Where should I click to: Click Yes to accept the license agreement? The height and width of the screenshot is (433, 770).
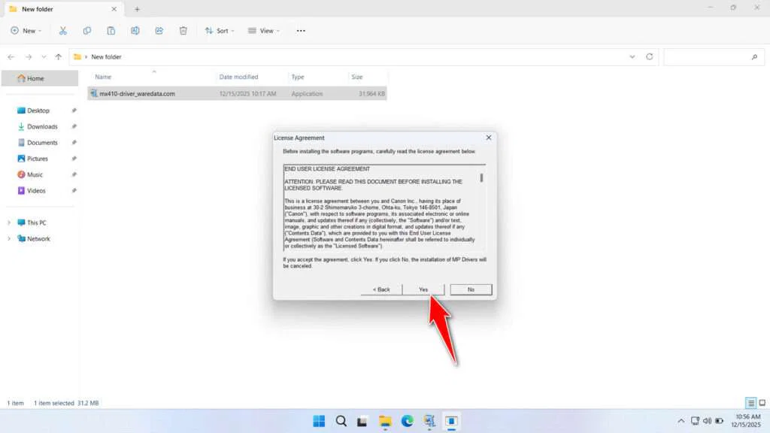pos(423,289)
